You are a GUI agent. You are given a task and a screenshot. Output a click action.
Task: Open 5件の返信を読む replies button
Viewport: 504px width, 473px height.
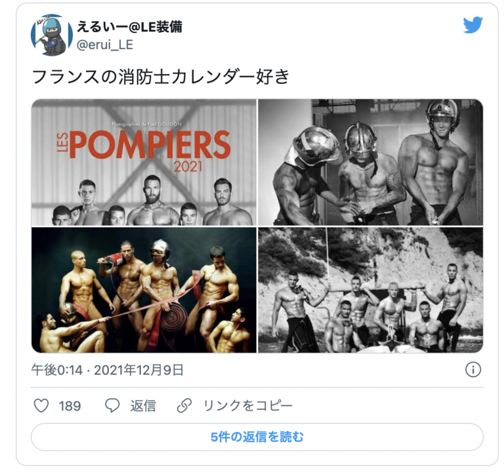click(x=257, y=437)
